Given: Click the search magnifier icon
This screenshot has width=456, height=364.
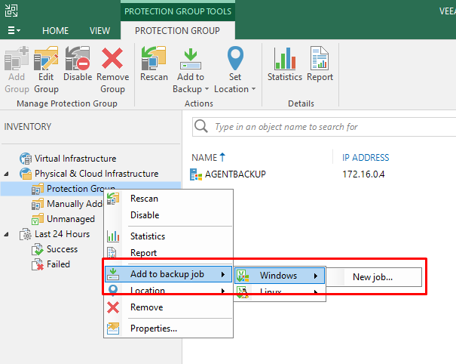Looking at the screenshot, I should coord(201,126).
